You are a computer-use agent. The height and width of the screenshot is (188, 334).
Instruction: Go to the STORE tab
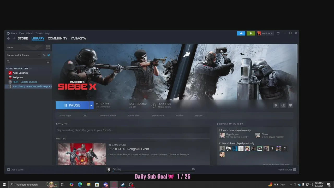(23, 38)
